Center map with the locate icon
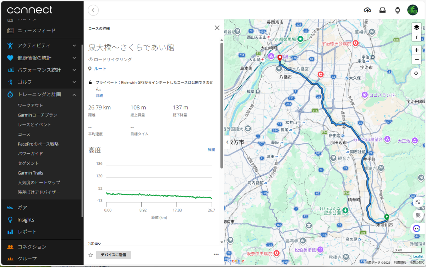The height and width of the screenshot is (267, 426). 416,73
